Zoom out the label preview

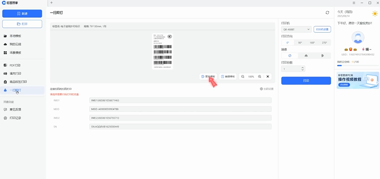coord(243,76)
